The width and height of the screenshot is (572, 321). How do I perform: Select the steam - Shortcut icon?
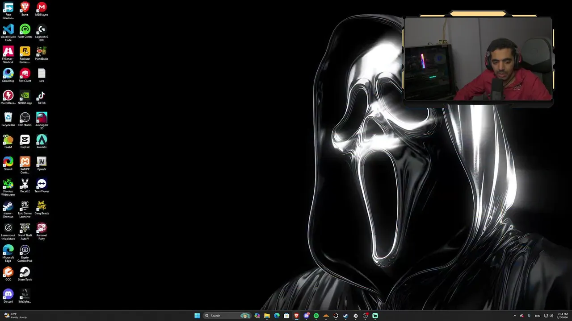click(x=8, y=210)
